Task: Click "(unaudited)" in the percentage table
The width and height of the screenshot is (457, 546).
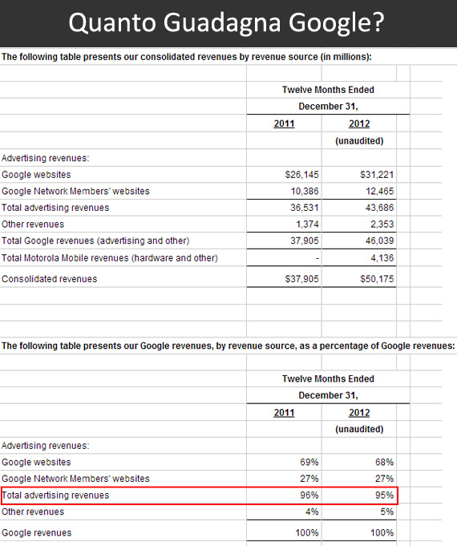Action: 359,430
